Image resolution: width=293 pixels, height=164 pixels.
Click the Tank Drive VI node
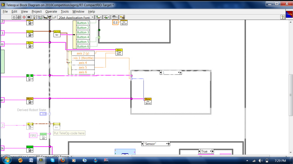(x=119, y=52)
